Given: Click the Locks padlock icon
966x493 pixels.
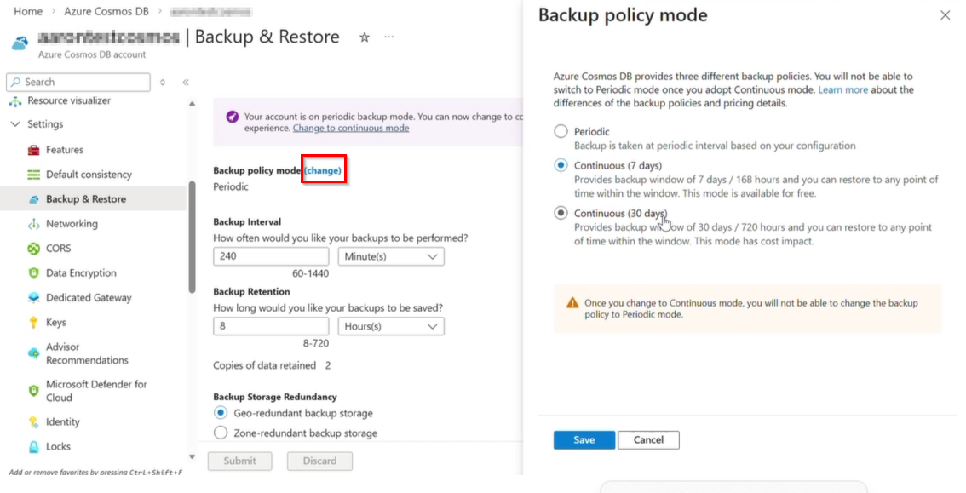Looking at the screenshot, I should (34, 446).
